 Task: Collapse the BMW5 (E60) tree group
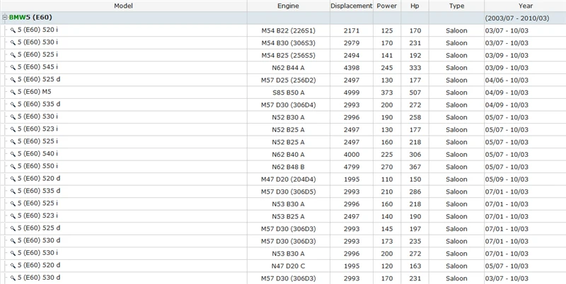[x=5, y=17]
